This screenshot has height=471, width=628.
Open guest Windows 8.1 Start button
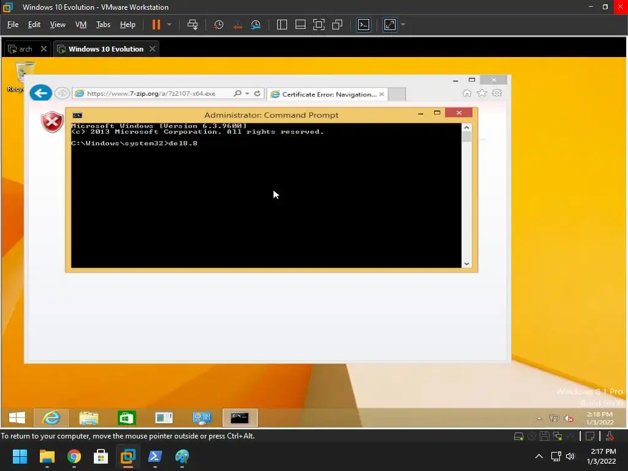17,418
